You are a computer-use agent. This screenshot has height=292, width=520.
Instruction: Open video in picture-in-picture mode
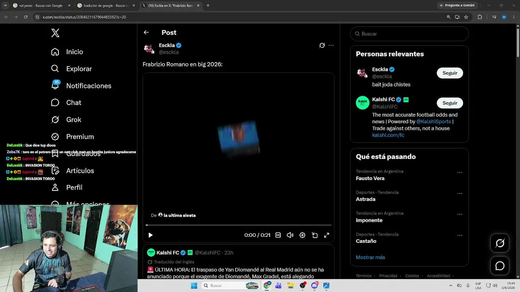pos(314,235)
